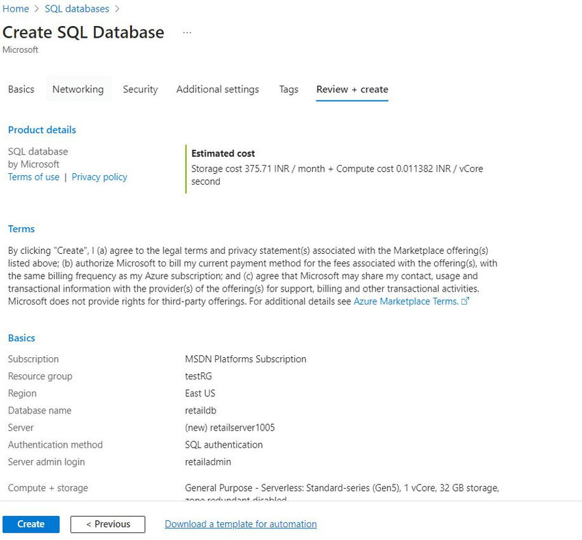Image resolution: width=582 pixels, height=540 pixels.
Task: Switch to the Networking tab
Action: [78, 90]
